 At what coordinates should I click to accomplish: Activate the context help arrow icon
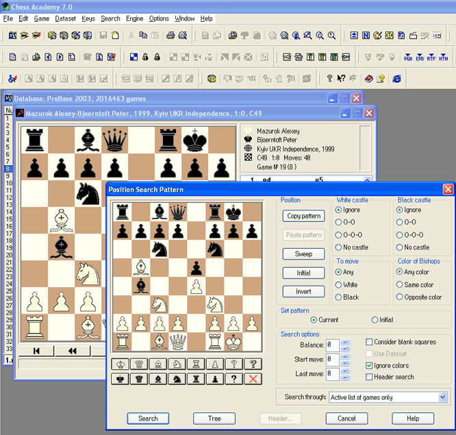tap(341, 79)
